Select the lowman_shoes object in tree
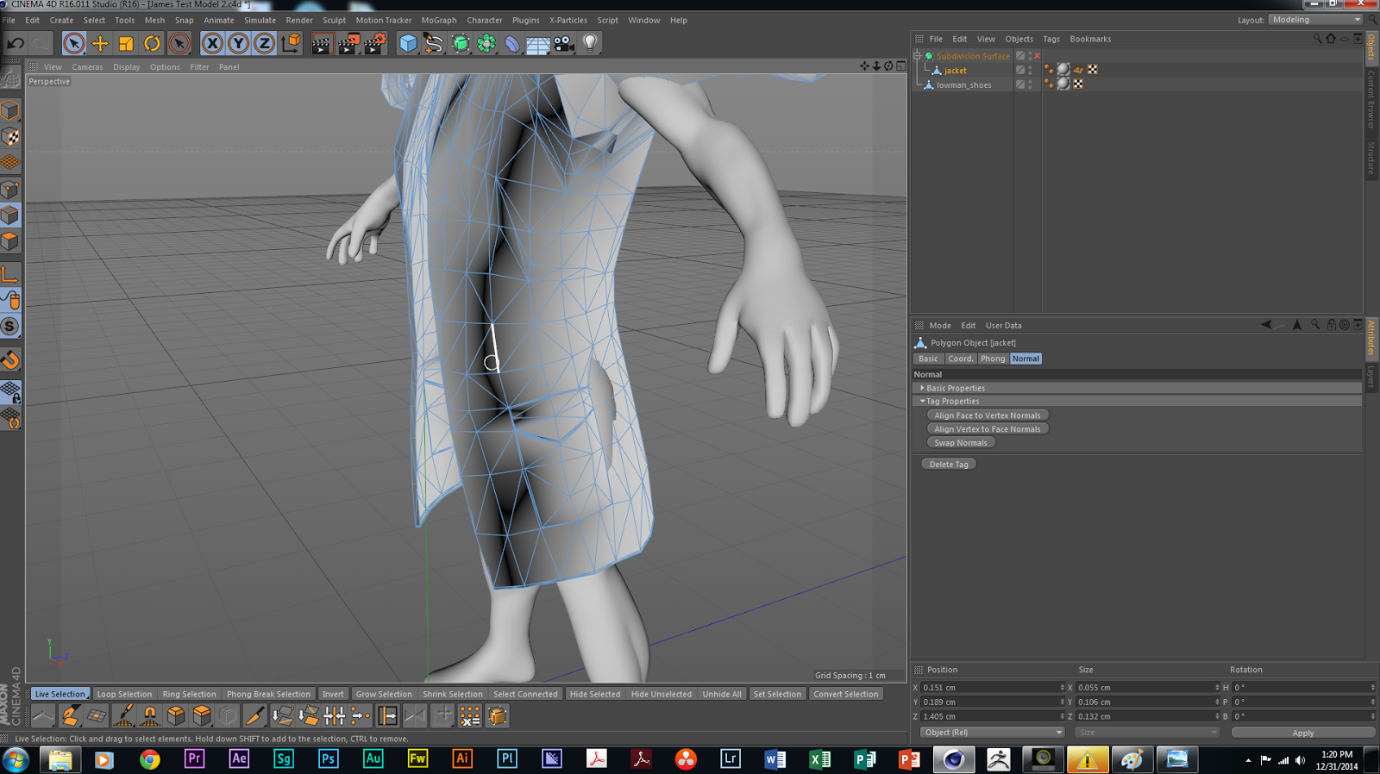Screen dimensions: 1380x774 click(964, 85)
